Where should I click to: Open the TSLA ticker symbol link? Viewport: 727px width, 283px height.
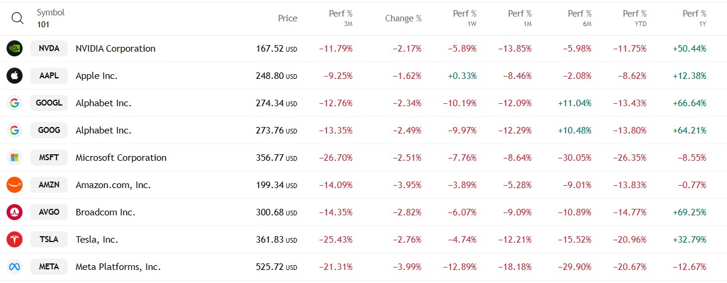pyautogui.click(x=49, y=240)
